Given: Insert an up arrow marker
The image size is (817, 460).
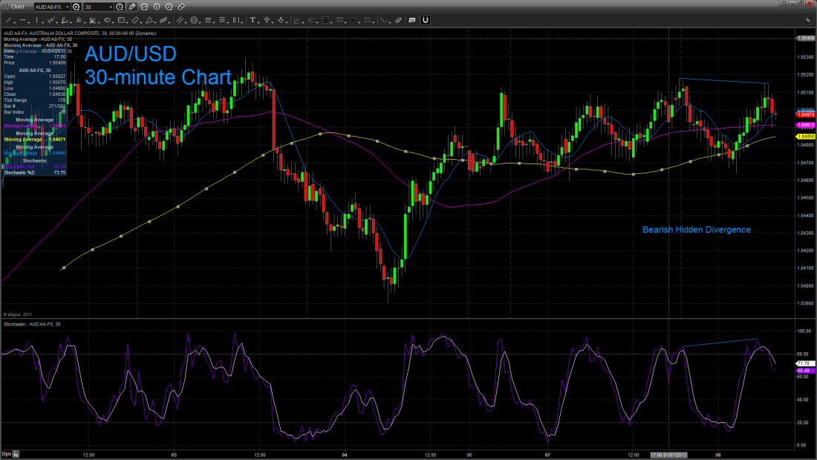Looking at the screenshot, I should click(266, 19).
